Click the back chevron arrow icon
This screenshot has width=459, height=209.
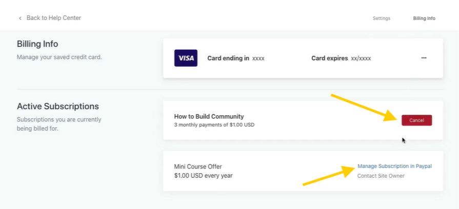(21, 18)
